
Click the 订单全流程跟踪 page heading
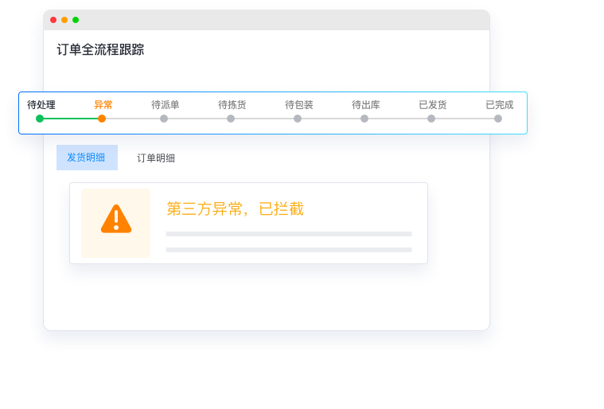pyautogui.click(x=100, y=49)
